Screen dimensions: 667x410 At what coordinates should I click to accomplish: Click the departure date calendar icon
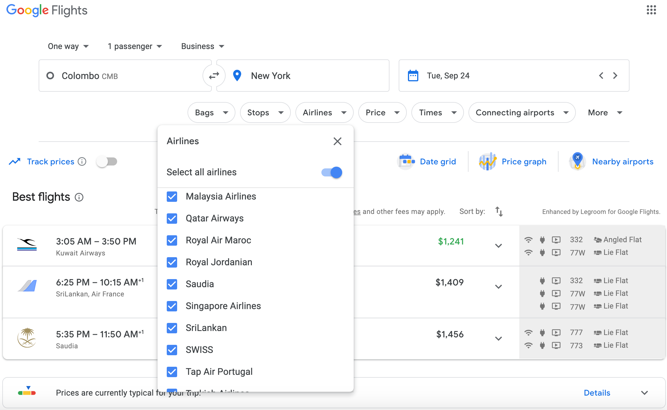point(413,76)
